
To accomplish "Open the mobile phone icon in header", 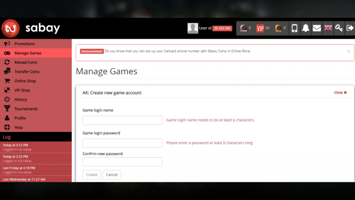I will (294, 28).
